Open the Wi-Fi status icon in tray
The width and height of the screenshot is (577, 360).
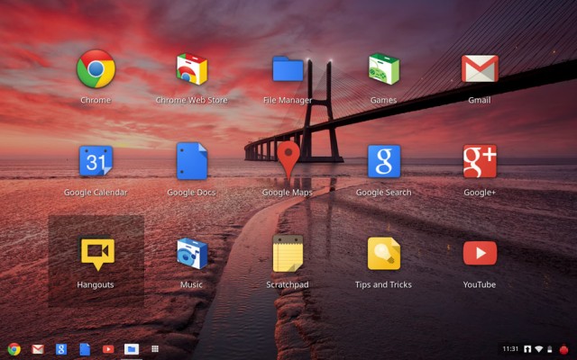[538, 349]
